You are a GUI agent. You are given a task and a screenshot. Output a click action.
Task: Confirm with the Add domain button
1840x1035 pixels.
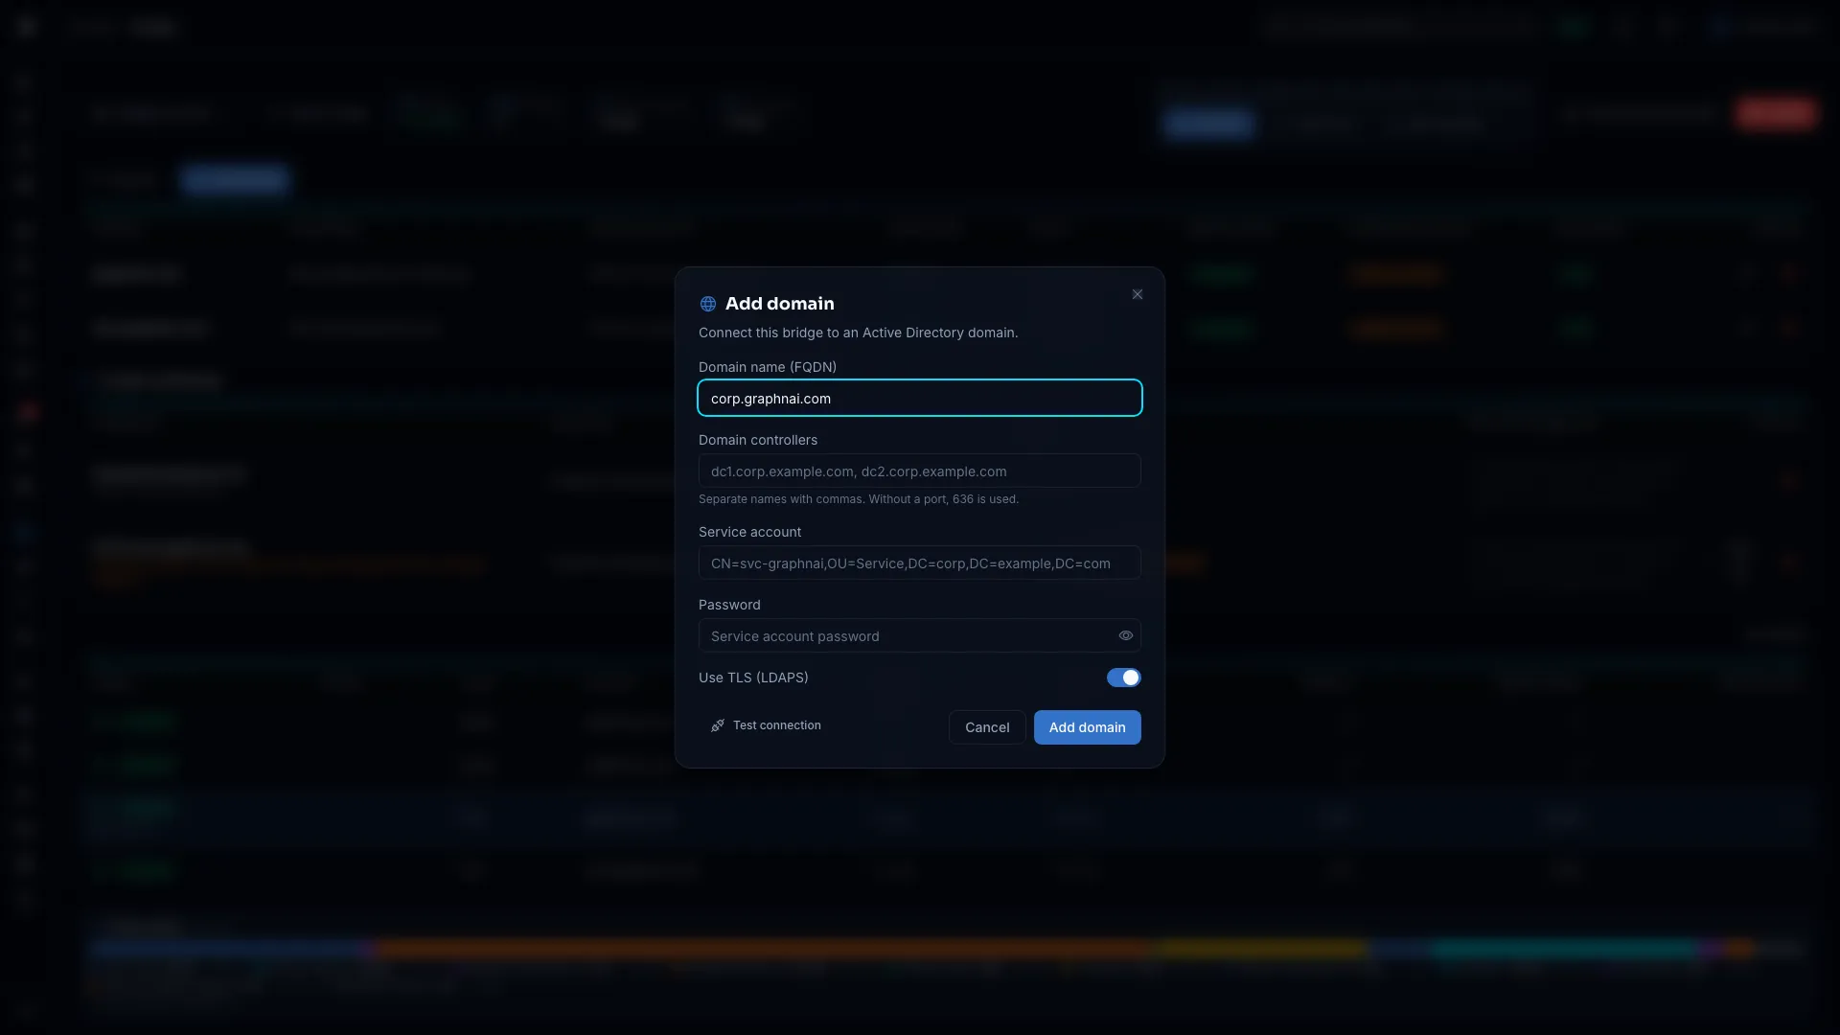(x=1088, y=727)
